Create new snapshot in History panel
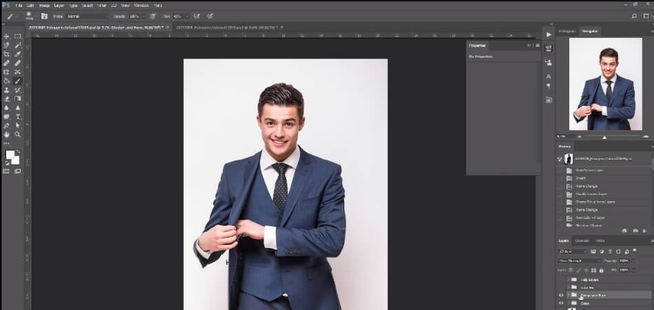The width and height of the screenshot is (654, 310). tap(635, 230)
